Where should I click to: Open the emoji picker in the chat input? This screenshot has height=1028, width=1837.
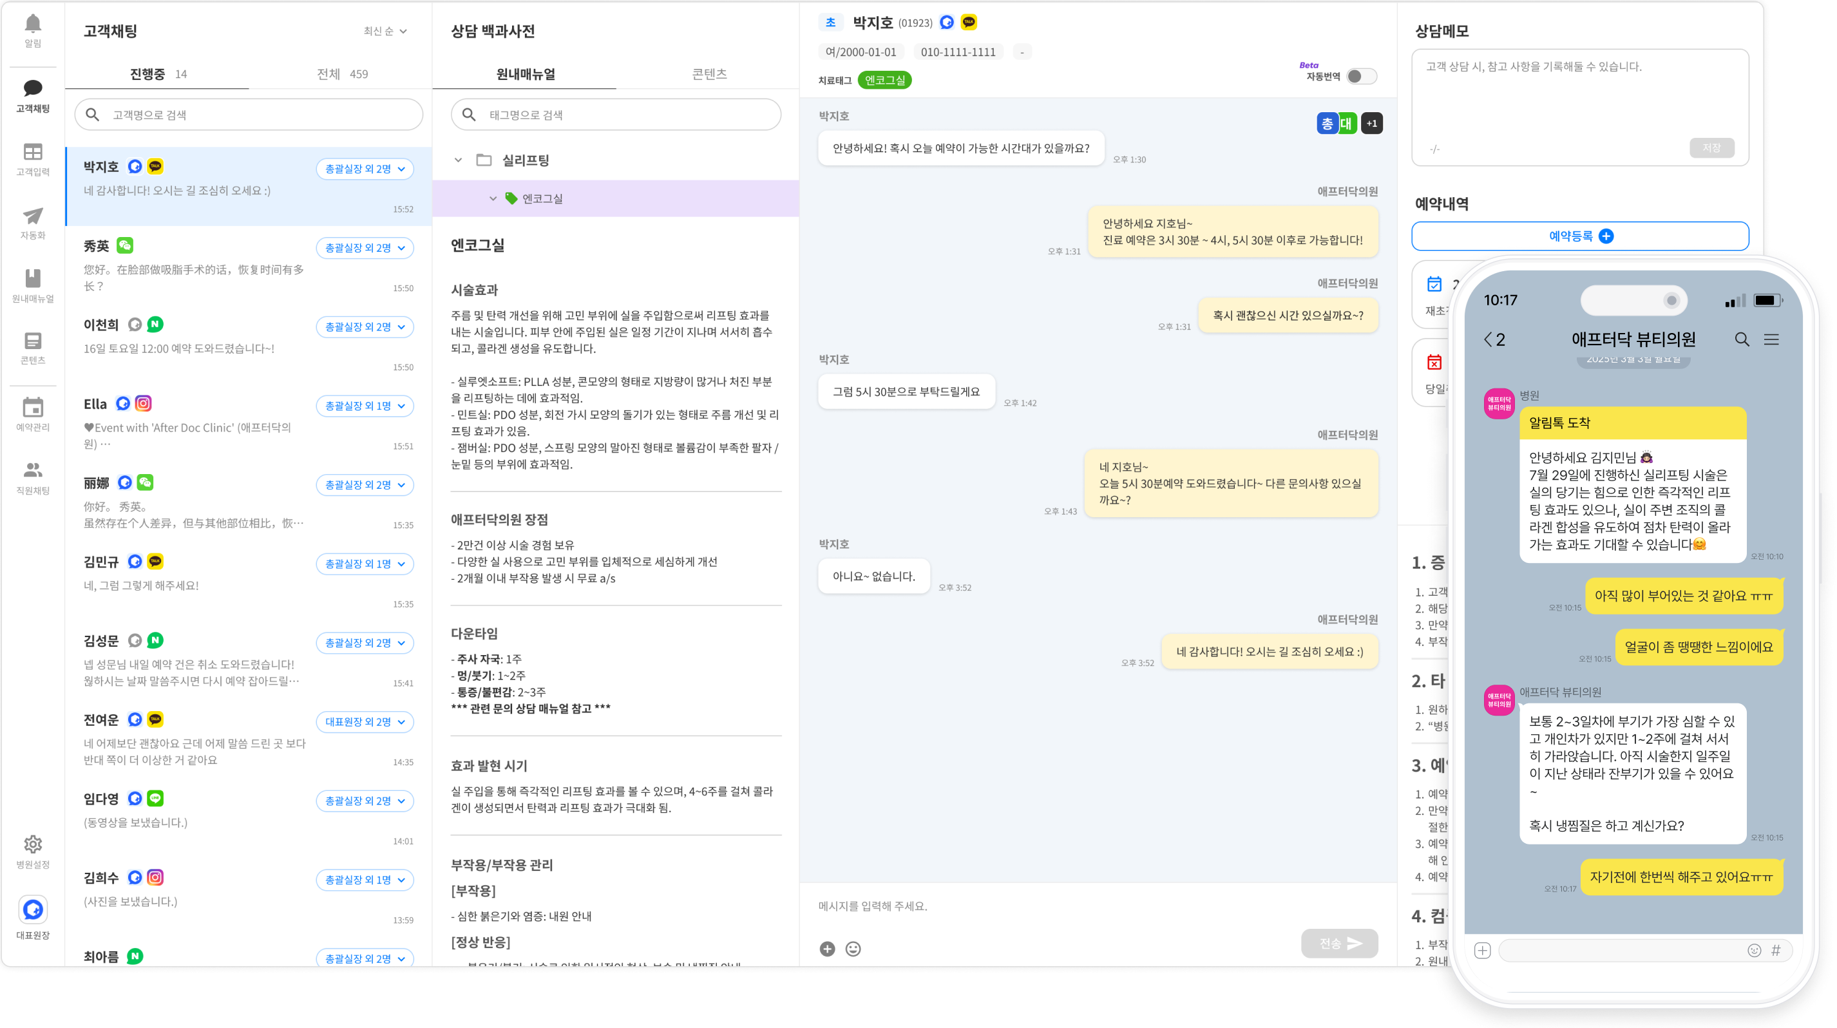pos(852,949)
